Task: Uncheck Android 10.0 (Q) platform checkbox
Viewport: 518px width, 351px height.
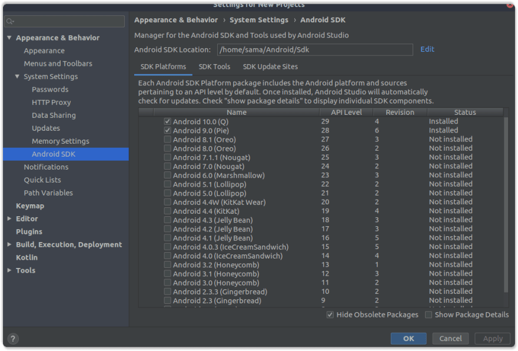Action: [x=168, y=122]
